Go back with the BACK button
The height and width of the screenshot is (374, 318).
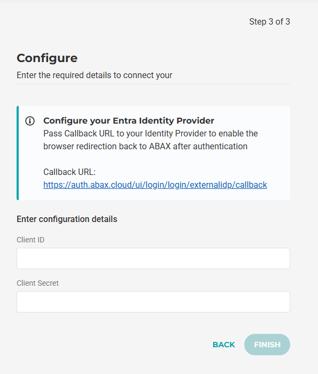click(x=224, y=345)
